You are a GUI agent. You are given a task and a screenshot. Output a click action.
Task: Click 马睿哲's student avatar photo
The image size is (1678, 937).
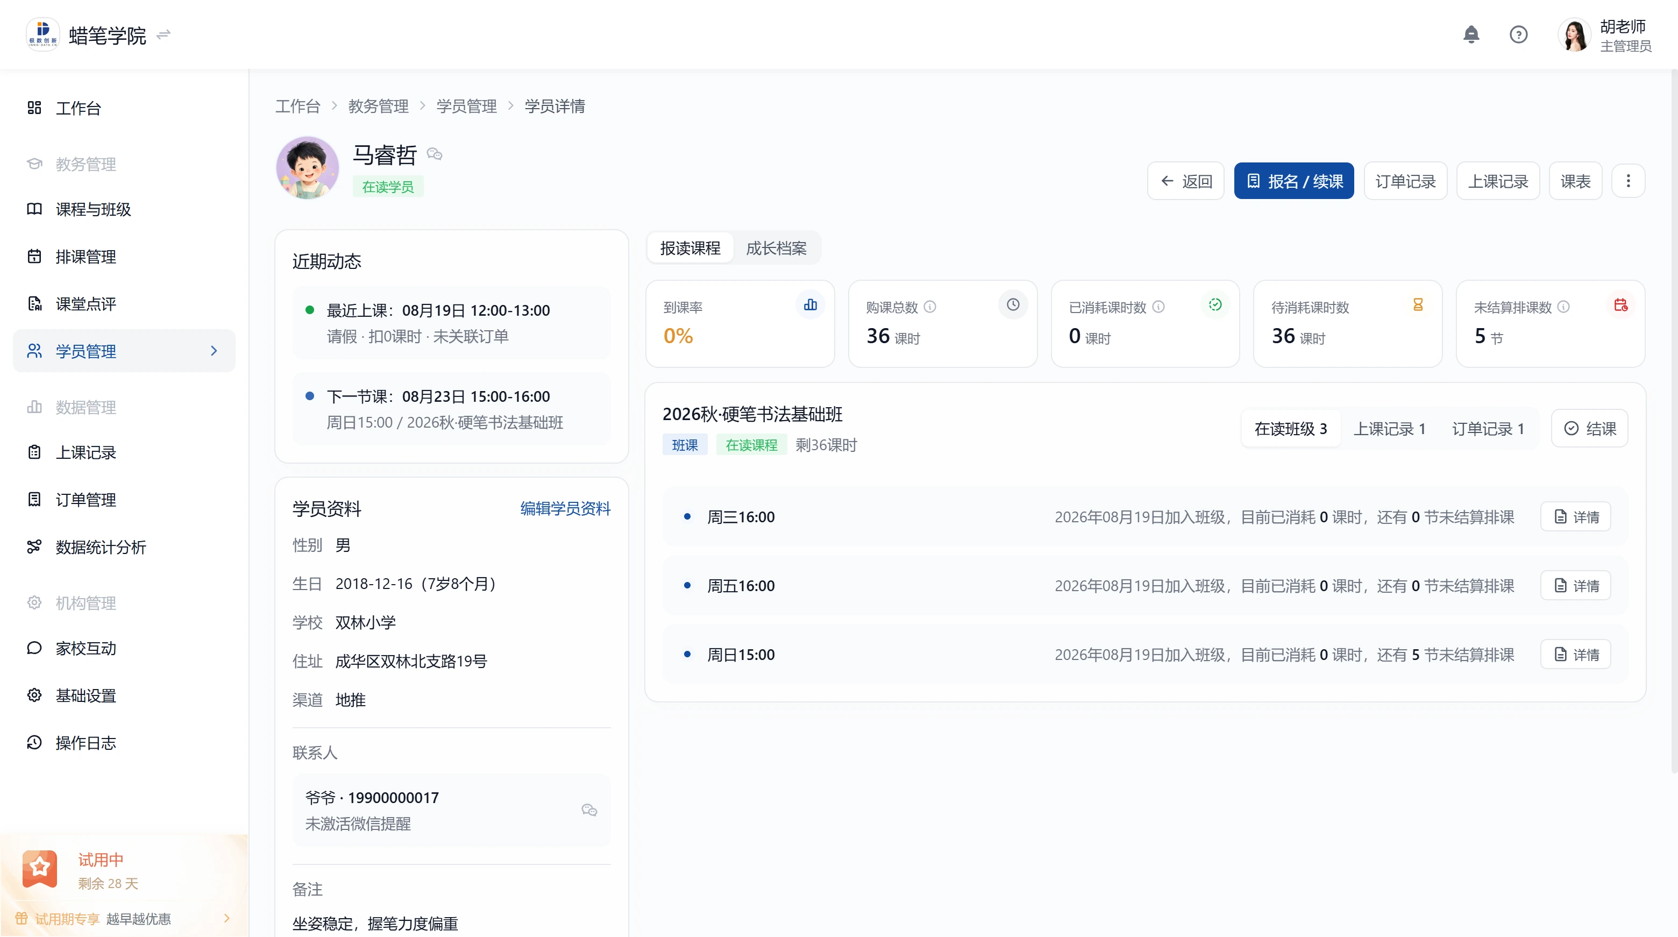tap(308, 167)
